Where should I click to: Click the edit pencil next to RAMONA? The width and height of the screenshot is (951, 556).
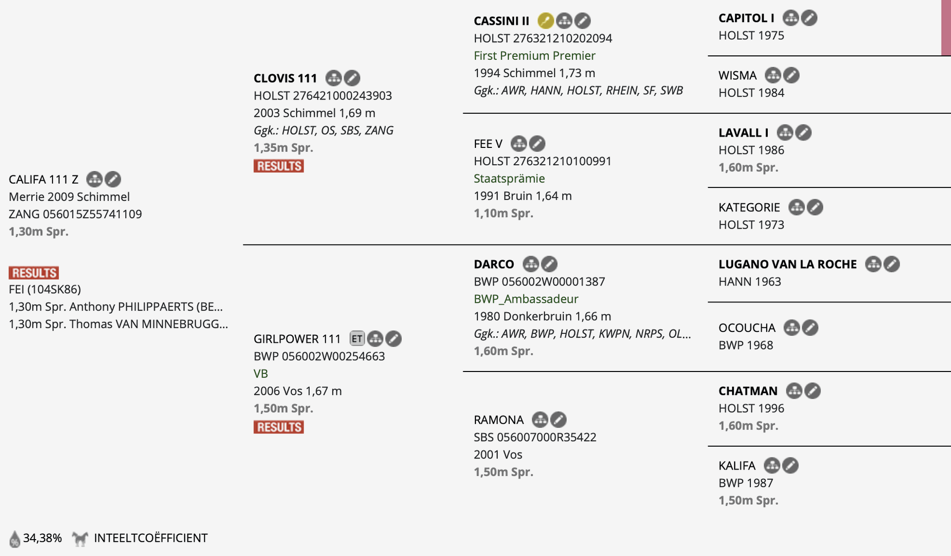click(559, 420)
